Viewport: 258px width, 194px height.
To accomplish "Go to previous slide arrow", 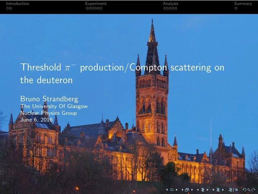I will [167, 190].
